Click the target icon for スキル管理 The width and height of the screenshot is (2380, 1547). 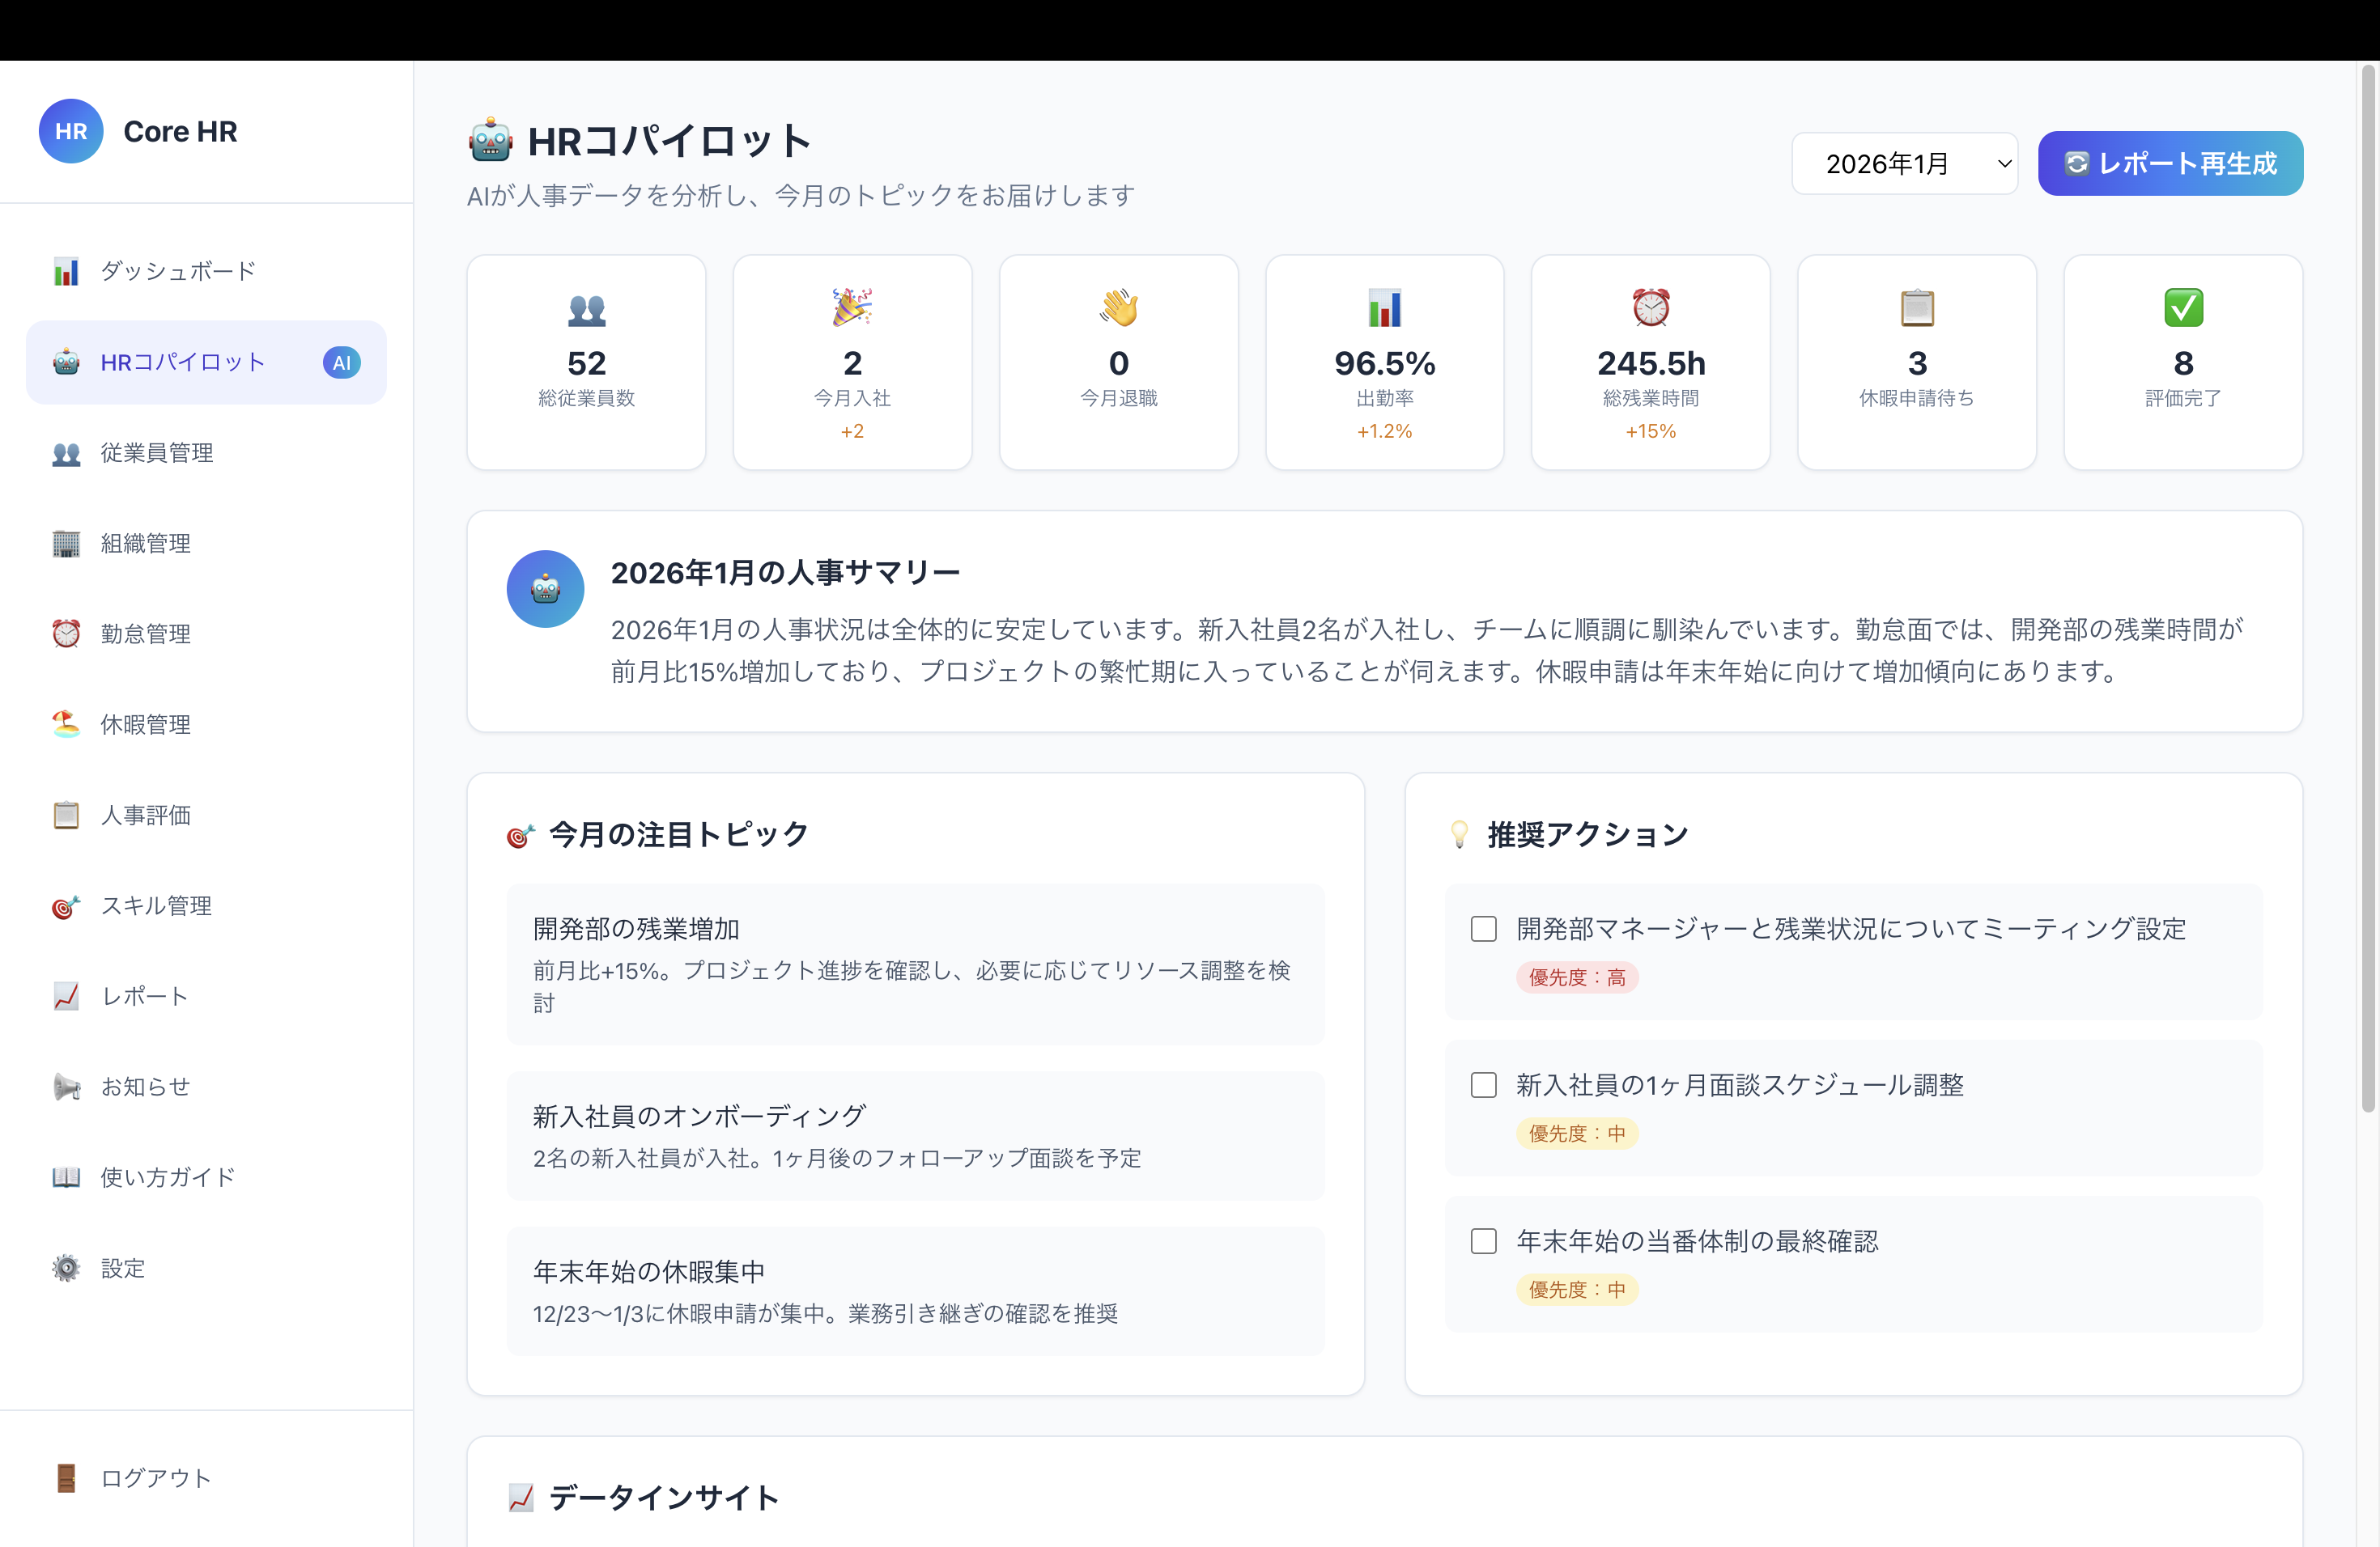(66, 906)
